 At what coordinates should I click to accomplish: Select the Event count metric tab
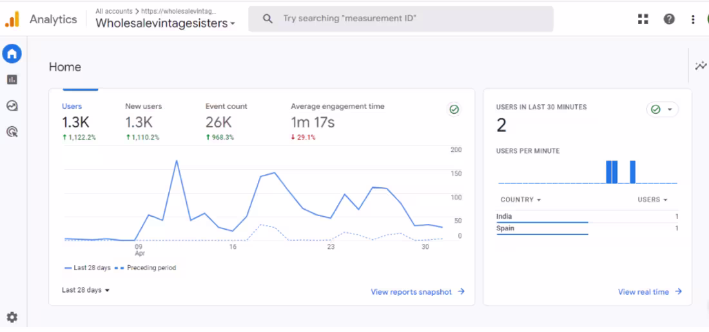(x=226, y=122)
